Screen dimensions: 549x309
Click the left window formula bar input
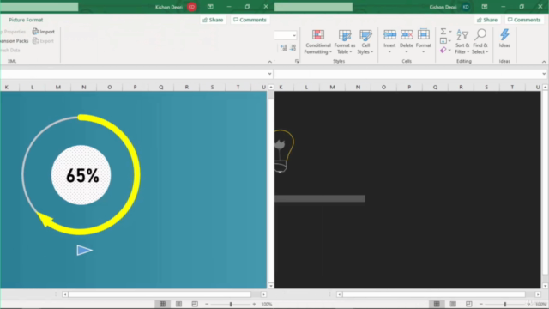(133, 74)
